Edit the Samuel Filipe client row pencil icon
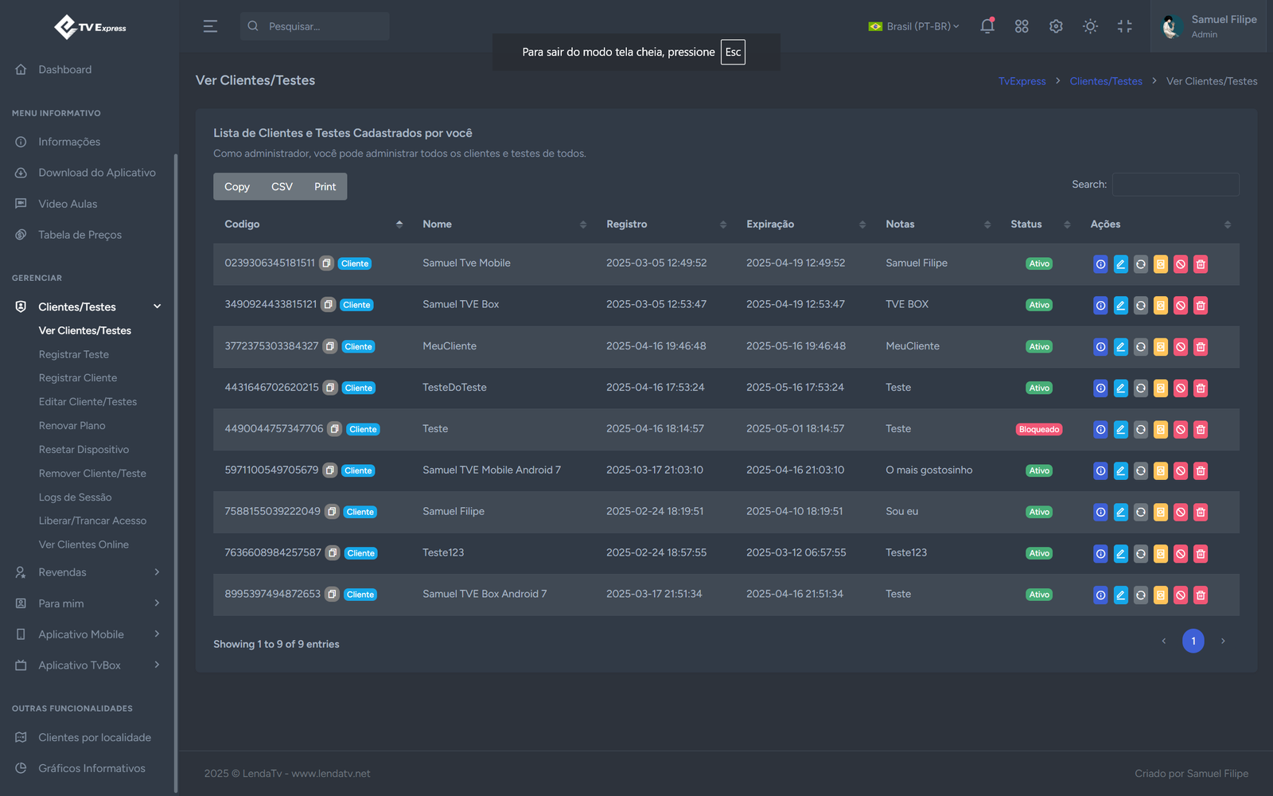 pyautogui.click(x=1120, y=513)
